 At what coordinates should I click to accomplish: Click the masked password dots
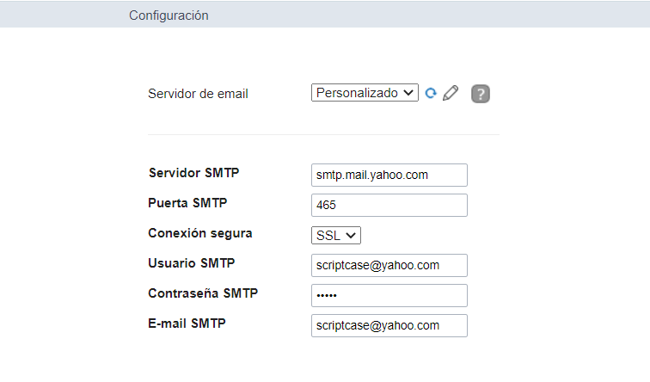point(328,296)
